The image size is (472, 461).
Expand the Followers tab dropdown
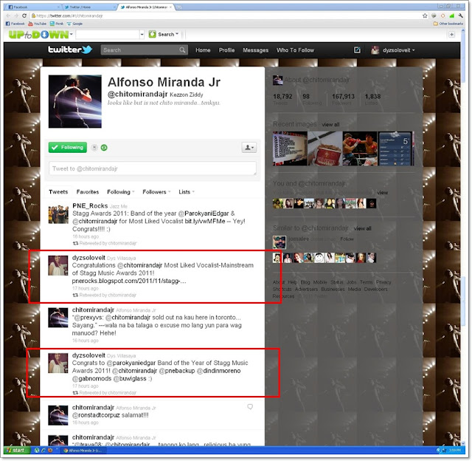(x=169, y=192)
